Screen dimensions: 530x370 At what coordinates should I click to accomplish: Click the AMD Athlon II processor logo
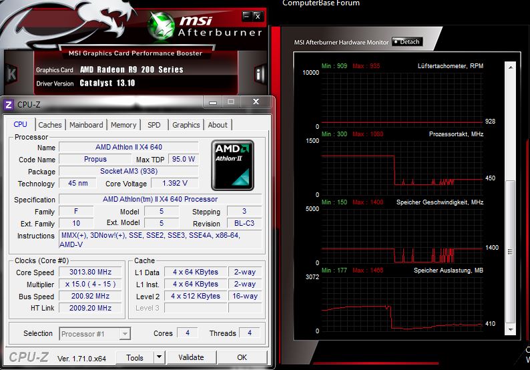[x=232, y=166]
